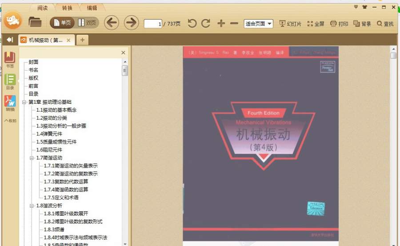Select 1.6阻尼元件 entry
400x246 pixels.
(x=49, y=150)
